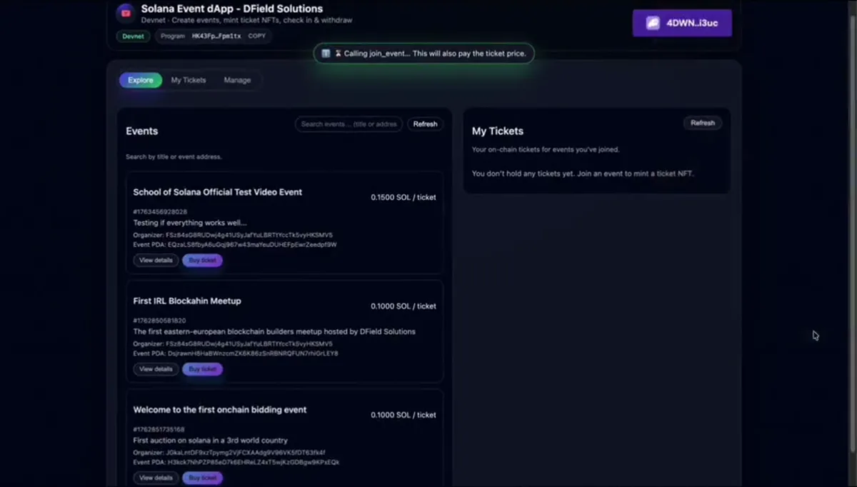Screen dimensions: 857x487
Task: Refresh the My Tickets panel
Action: tap(703, 123)
